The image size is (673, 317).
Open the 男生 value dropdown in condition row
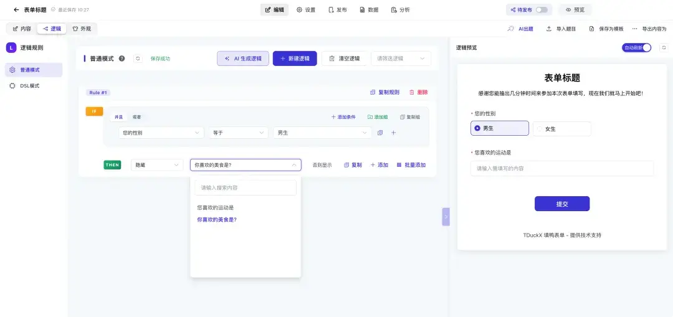point(322,133)
